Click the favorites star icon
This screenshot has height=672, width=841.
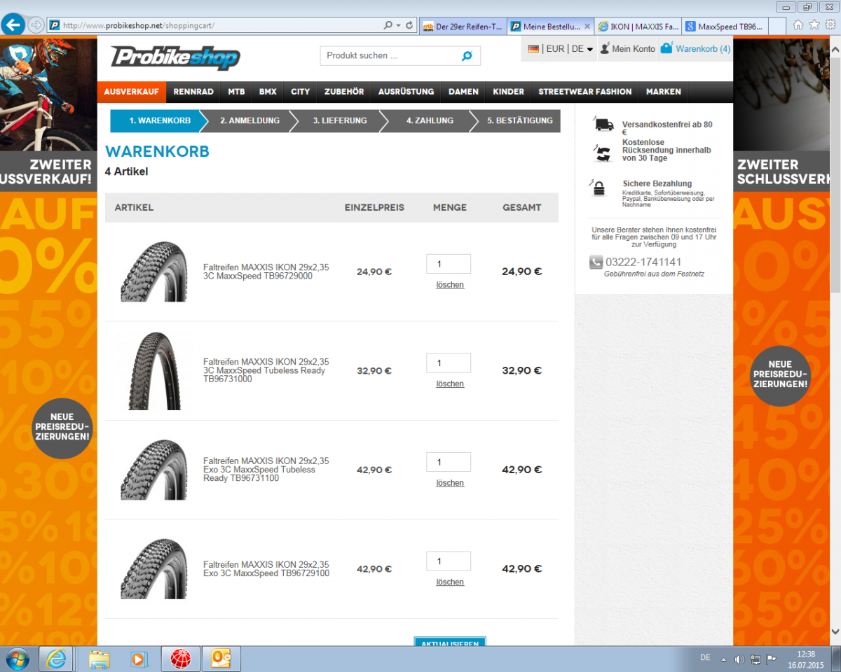point(814,24)
